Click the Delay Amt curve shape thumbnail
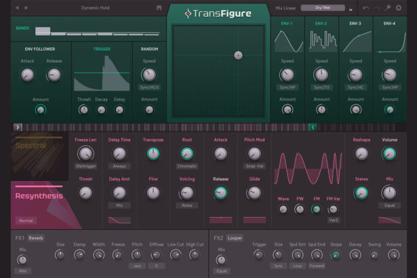This screenshot has height=278, width=417. click(119, 220)
